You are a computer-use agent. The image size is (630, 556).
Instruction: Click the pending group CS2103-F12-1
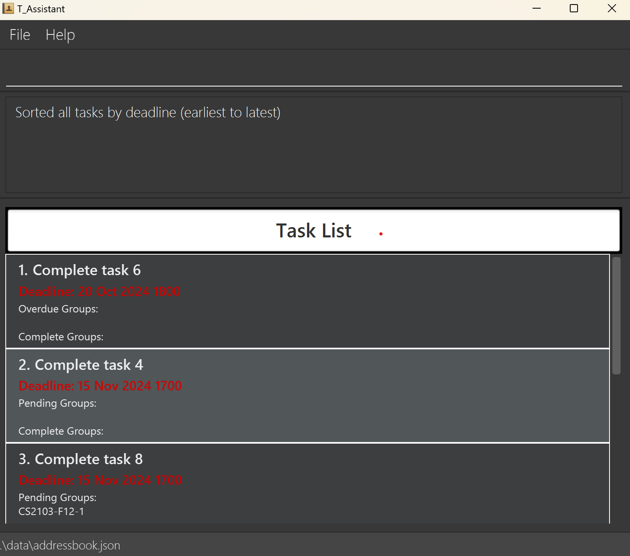(x=51, y=511)
